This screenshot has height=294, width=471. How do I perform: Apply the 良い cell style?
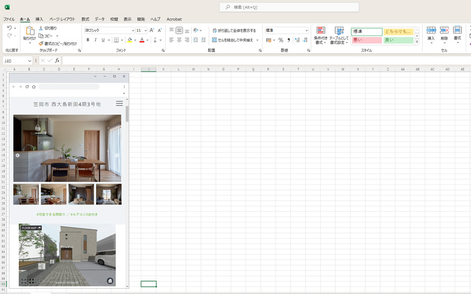click(398, 40)
